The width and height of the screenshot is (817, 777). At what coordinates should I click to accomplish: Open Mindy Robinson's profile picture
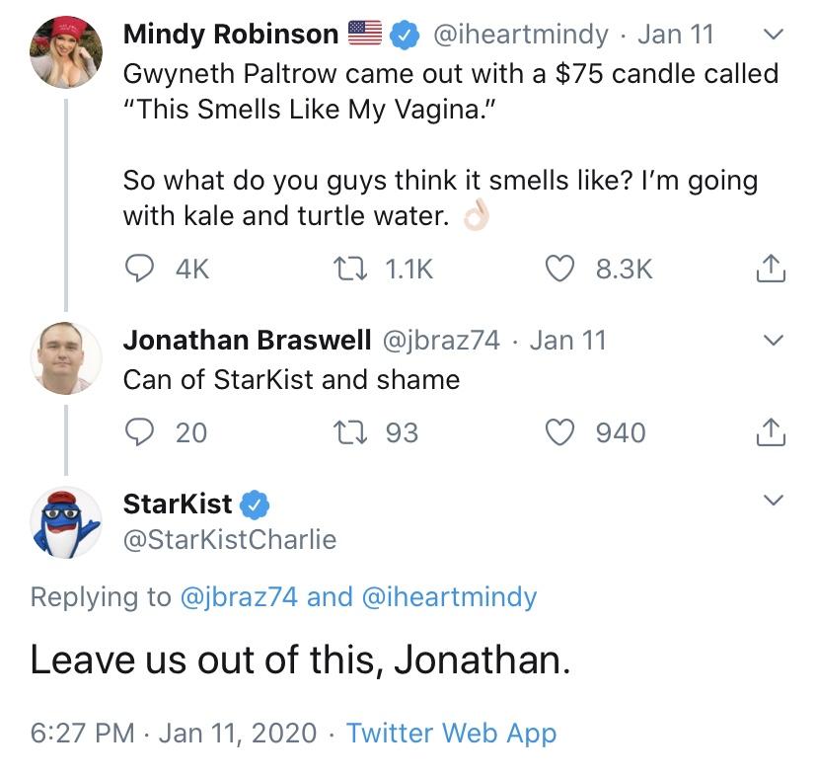coord(66,52)
